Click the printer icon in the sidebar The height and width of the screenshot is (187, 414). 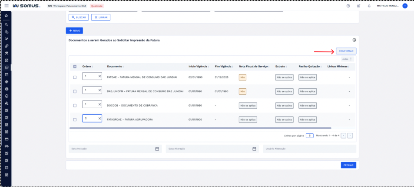pos(7,89)
